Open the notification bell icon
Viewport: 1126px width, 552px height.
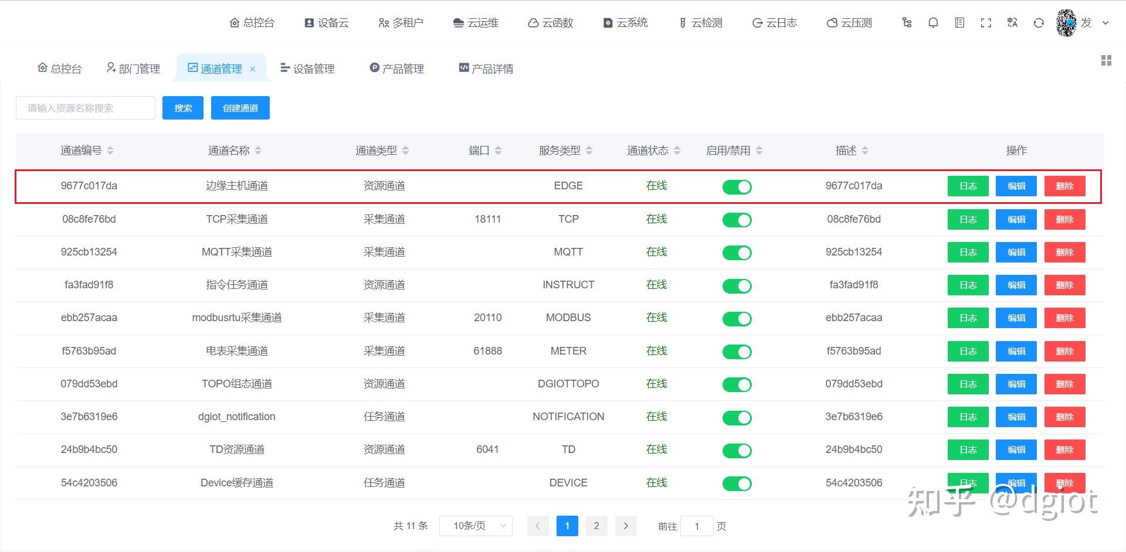[933, 22]
